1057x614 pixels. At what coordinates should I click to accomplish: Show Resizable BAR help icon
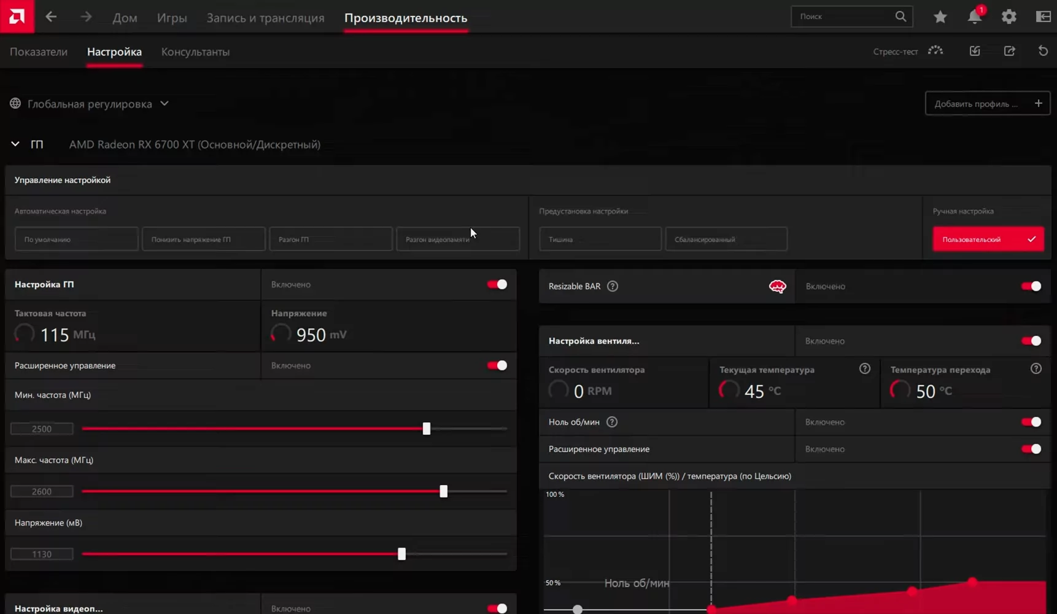[613, 286]
